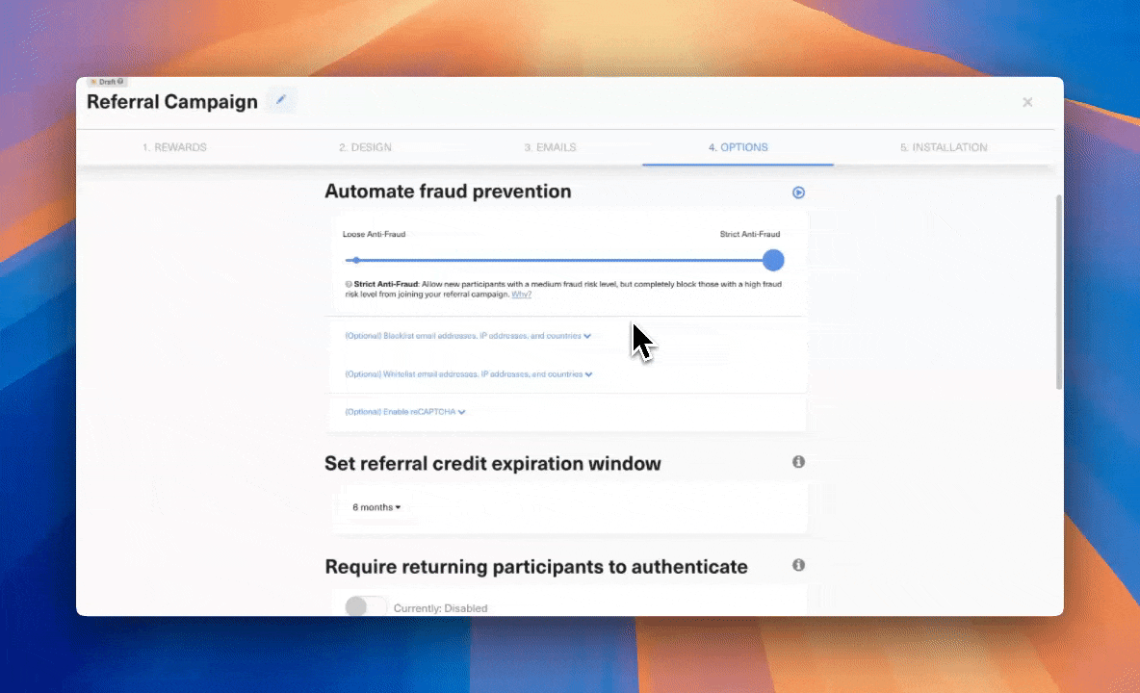1140x693 pixels.
Task: Open the 6 months expiration dropdown
Action: (x=375, y=507)
